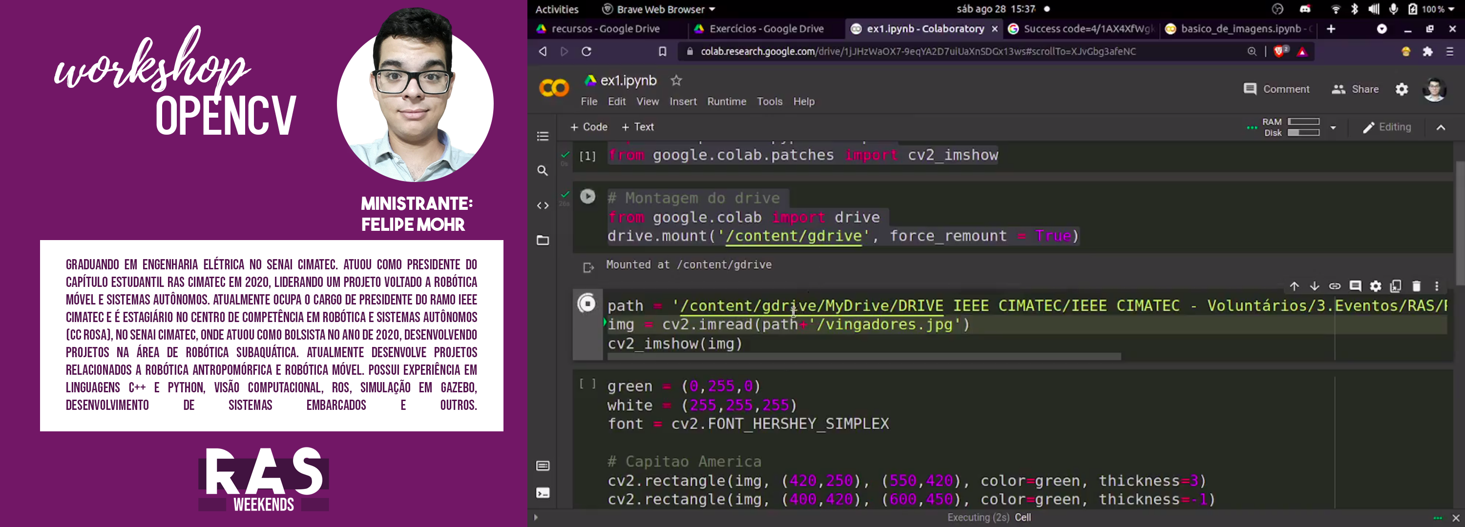Open cell settings gear in cell toolbar

[x=1375, y=286]
